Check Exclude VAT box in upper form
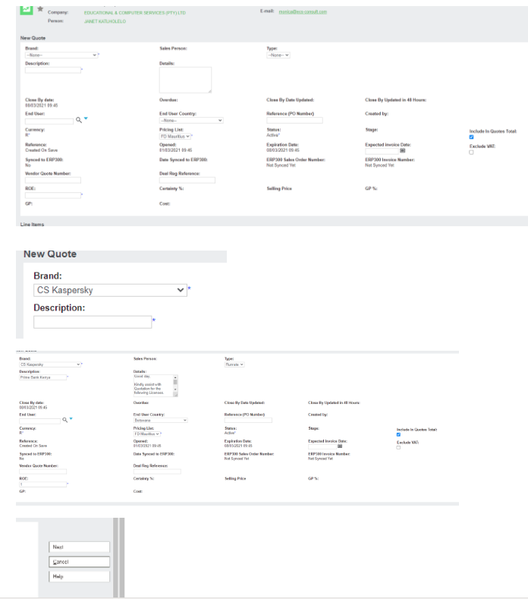 pyautogui.click(x=472, y=152)
